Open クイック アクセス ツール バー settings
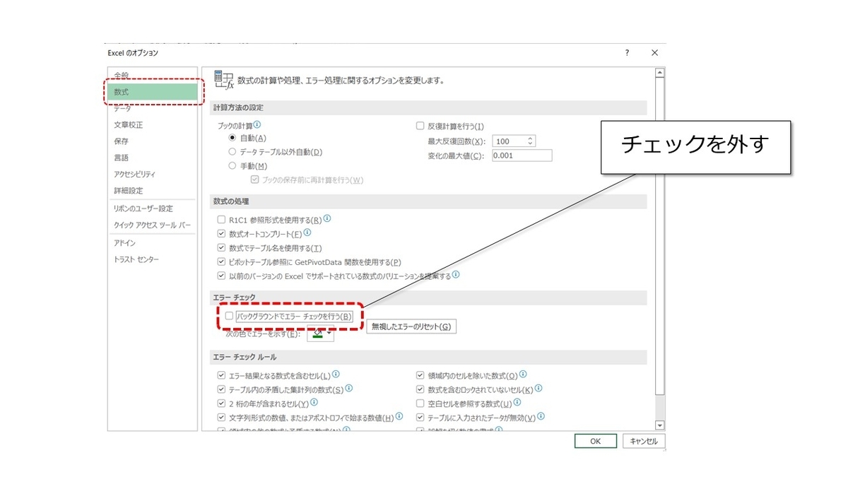The height and width of the screenshot is (477, 848). coord(152,225)
